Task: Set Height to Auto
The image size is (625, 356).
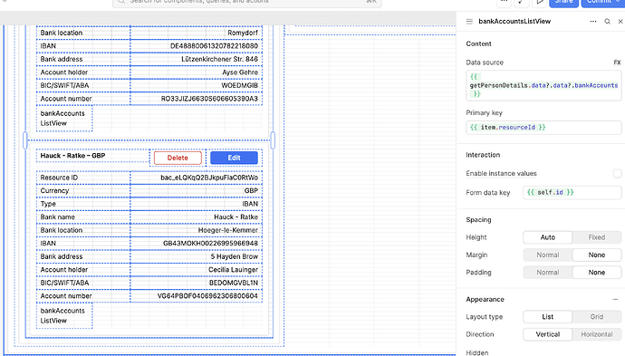Action: (548, 237)
